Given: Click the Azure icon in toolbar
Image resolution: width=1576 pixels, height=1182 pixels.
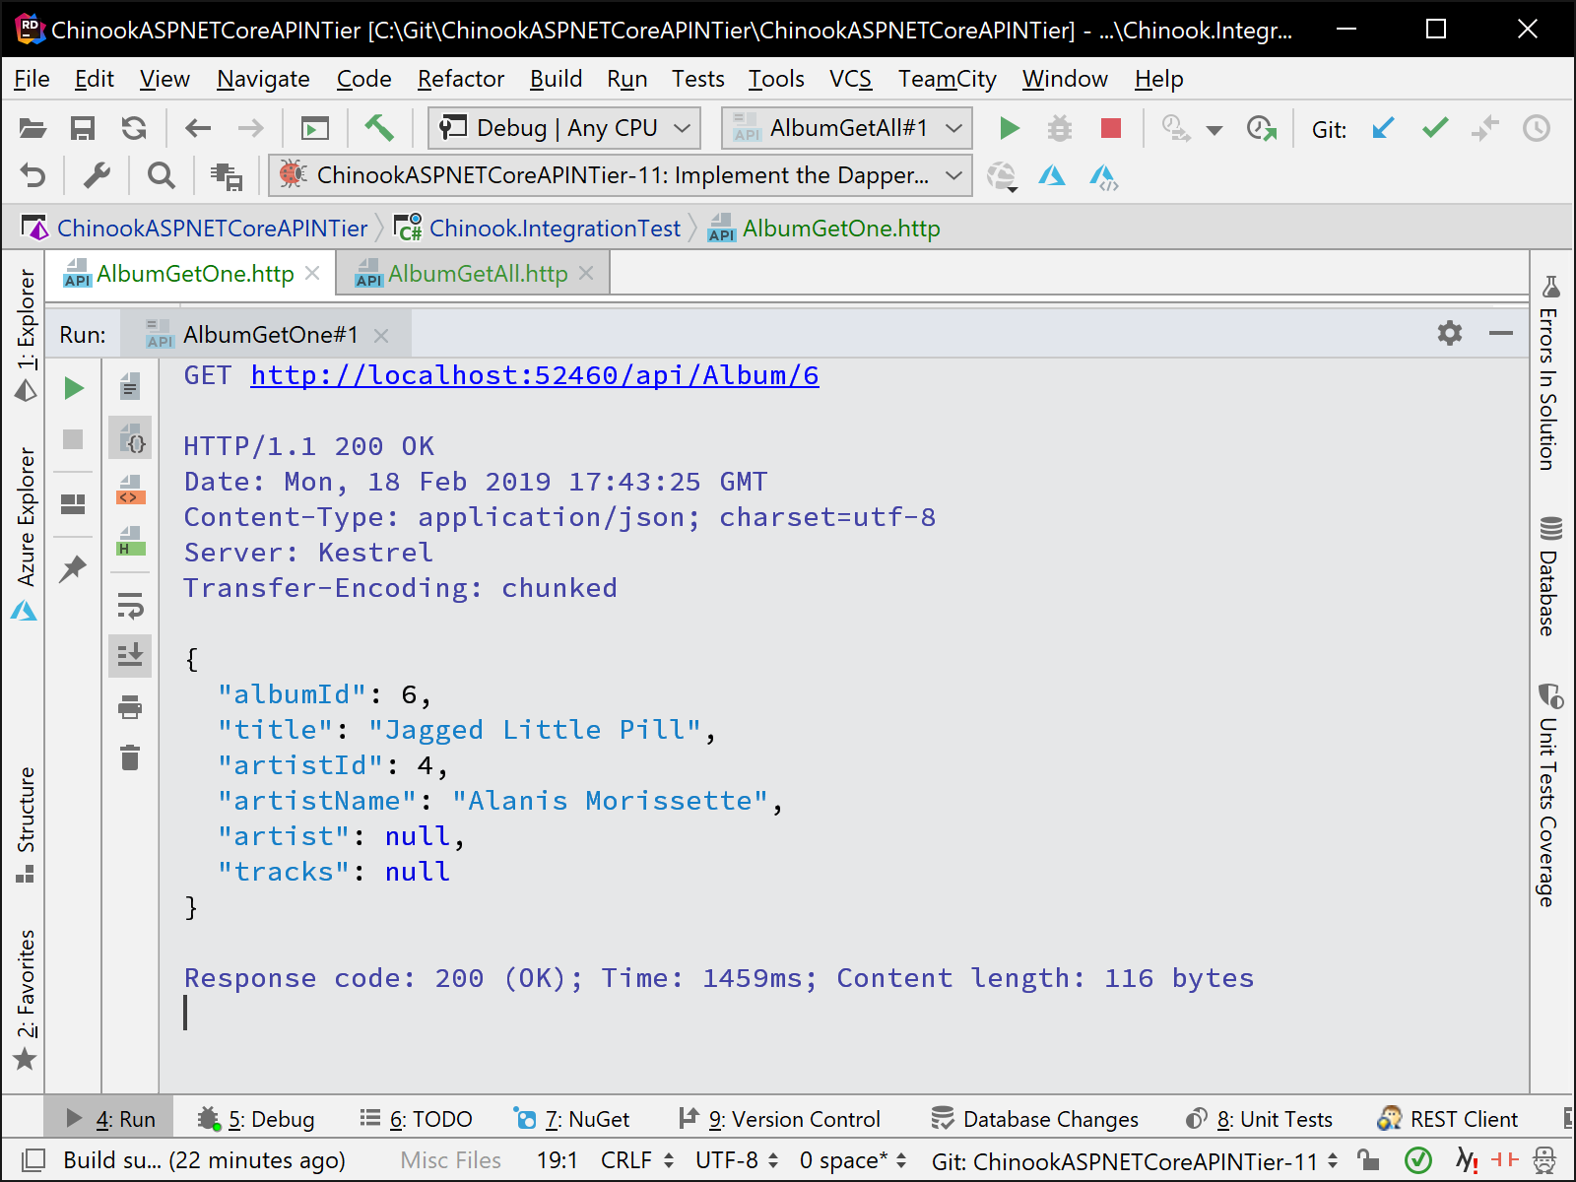Looking at the screenshot, I should 1052,175.
